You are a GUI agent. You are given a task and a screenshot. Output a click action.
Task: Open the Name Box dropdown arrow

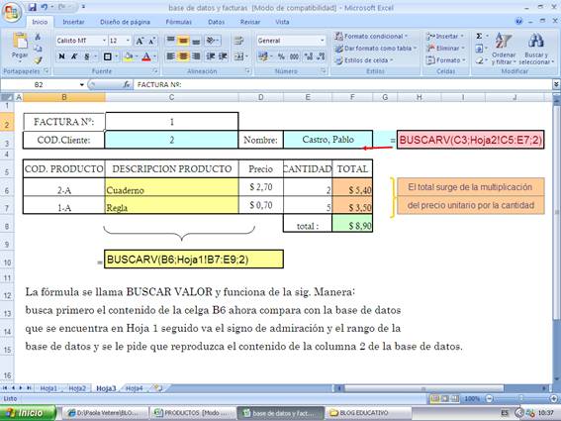click(82, 85)
